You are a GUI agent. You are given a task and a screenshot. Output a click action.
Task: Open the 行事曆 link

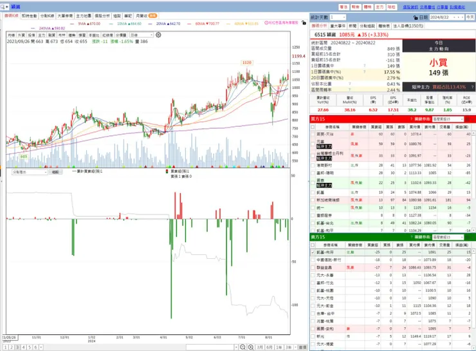pos(443,6)
